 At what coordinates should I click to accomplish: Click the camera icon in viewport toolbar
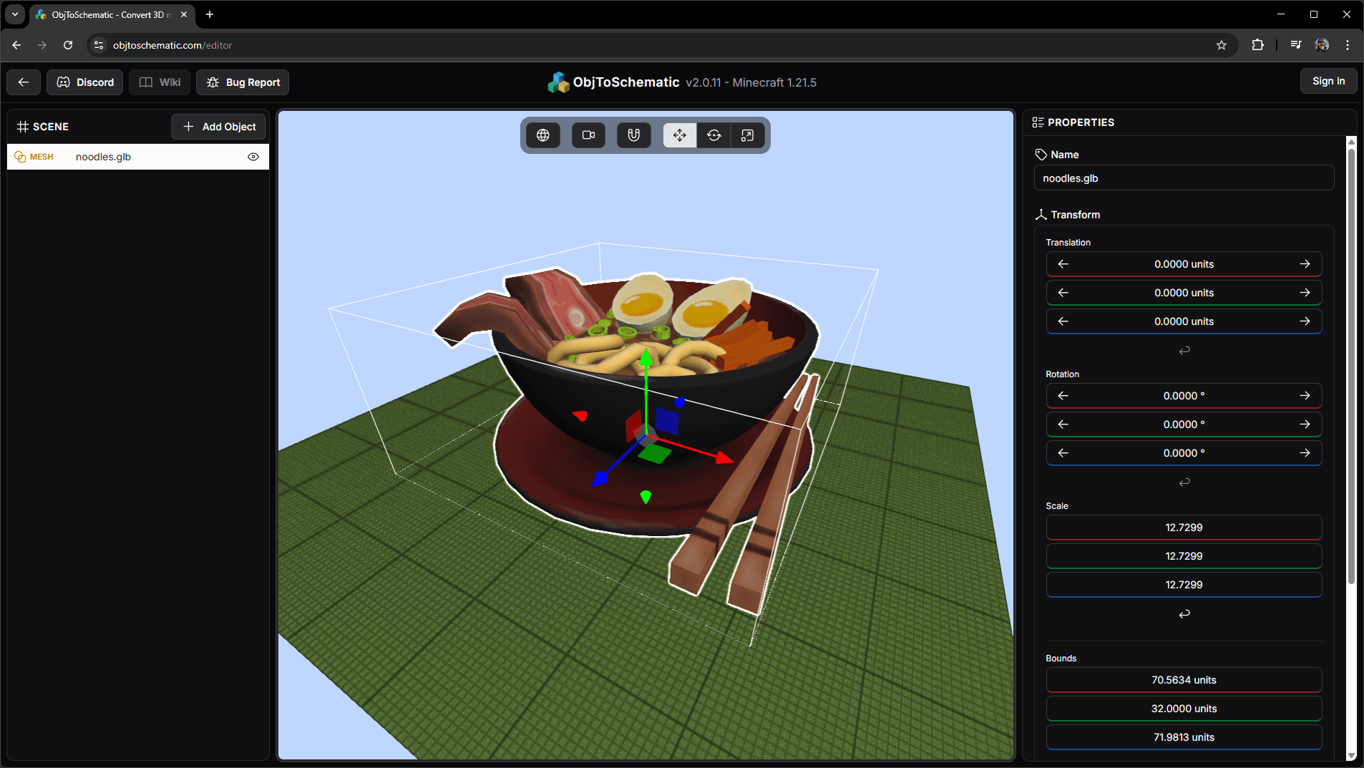(x=588, y=135)
